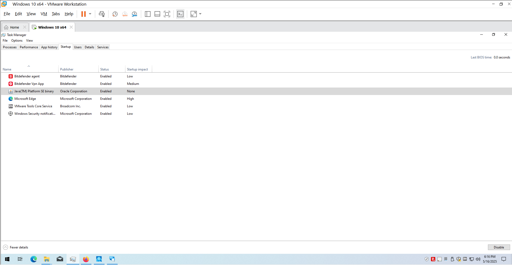Open Task Manager's File menu
Viewport: 512px width, 265px height.
pyautogui.click(x=5, y=41)
